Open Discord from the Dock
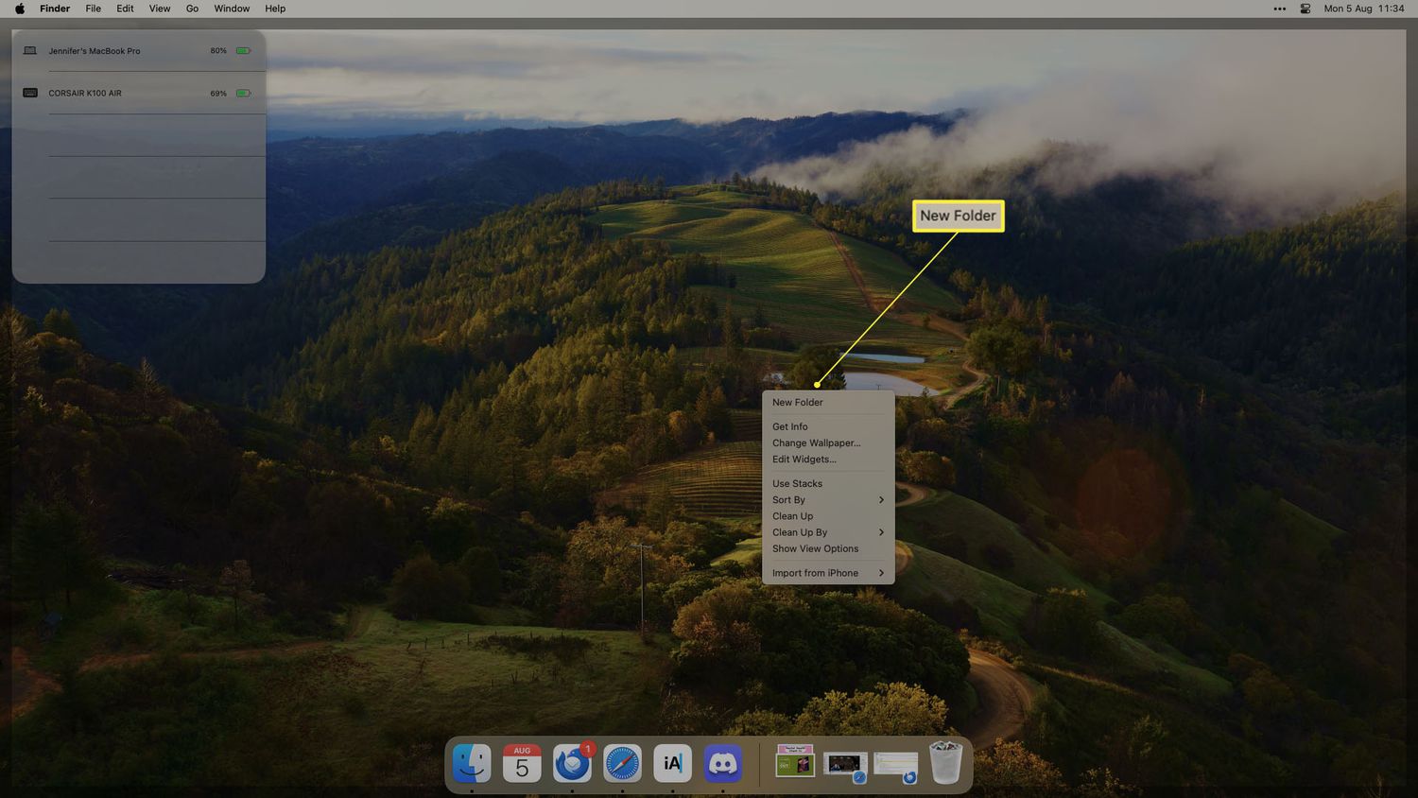Screen dimensions: 1418x798 (x=723, y=763)
